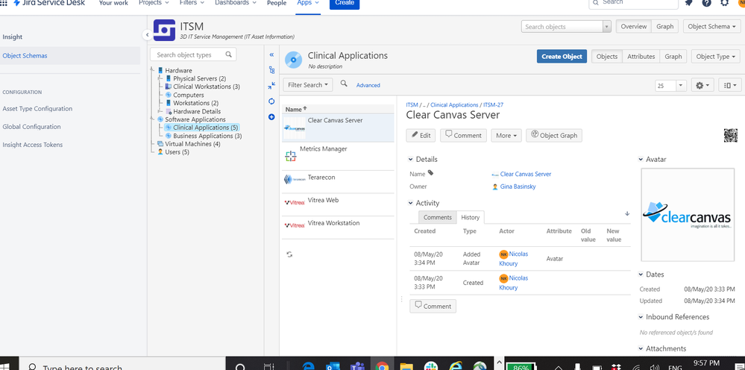Open the Object Type dropdown
This screenshot has width=745, height=370.
tap(715, 56)
